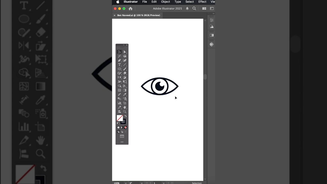Set paint mode to None
The width and height of the screenshot is (327, 184).
(x=125, y=128)
